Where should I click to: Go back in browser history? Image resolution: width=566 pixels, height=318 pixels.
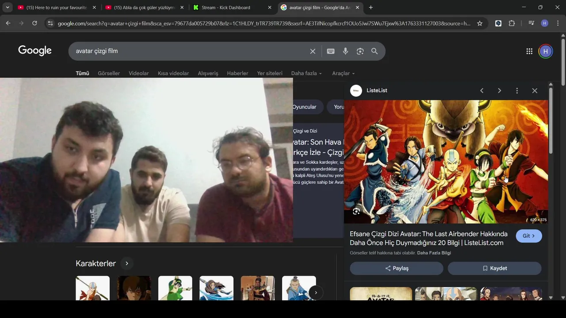(x=8, y=23)
